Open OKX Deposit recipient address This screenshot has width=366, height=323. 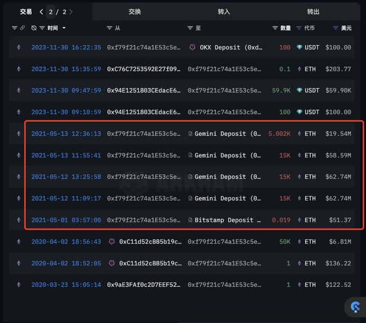(x=231, y=47)
